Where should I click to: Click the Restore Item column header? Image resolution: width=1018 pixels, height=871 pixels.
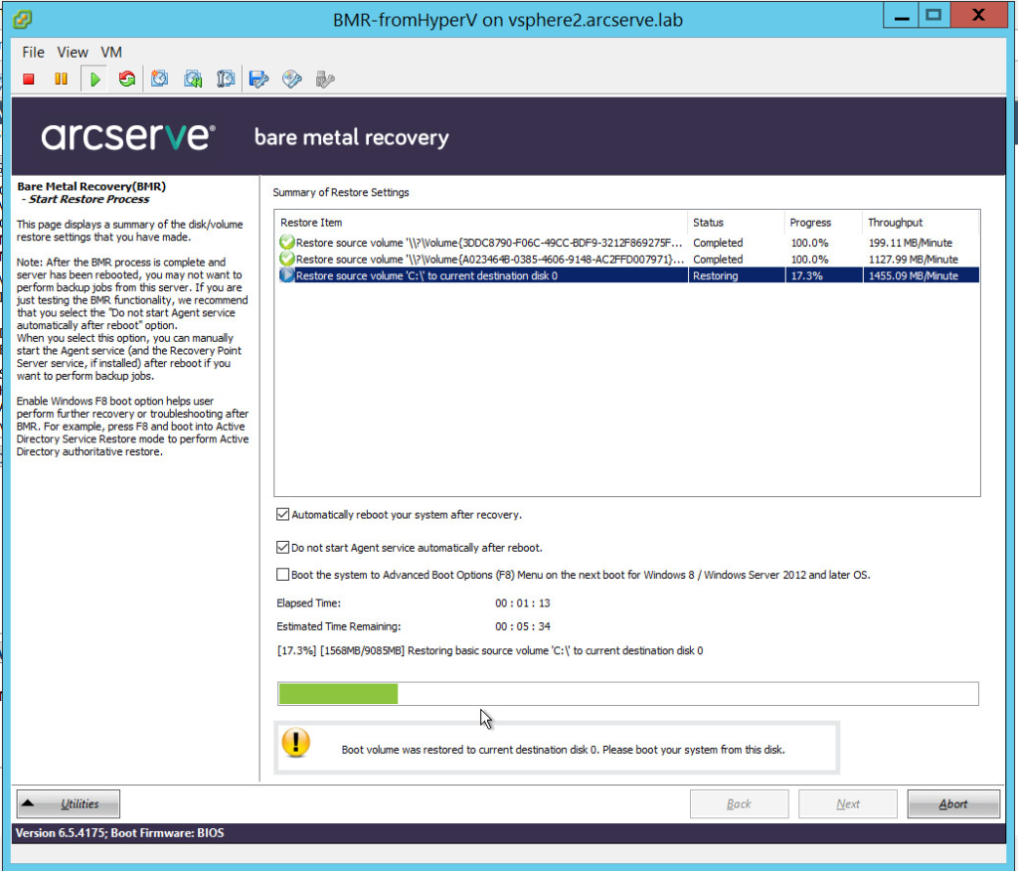coord(480,222)
